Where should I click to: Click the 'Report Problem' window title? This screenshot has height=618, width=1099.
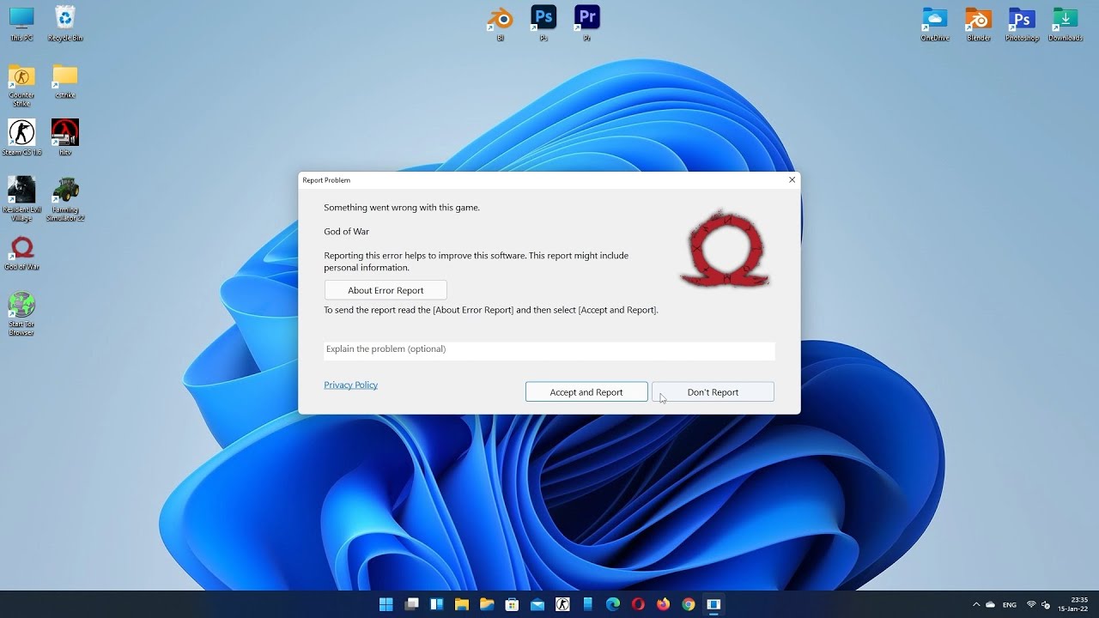[x=326, y=180]
